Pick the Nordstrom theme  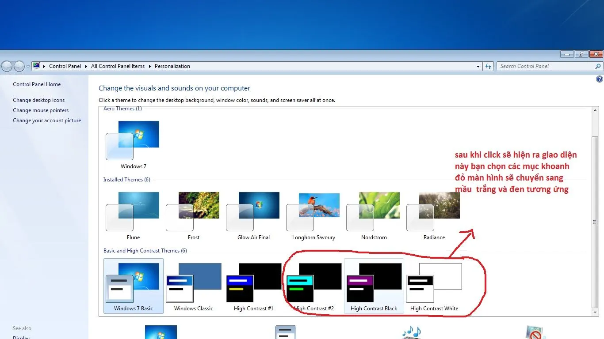tap(374, 216)
